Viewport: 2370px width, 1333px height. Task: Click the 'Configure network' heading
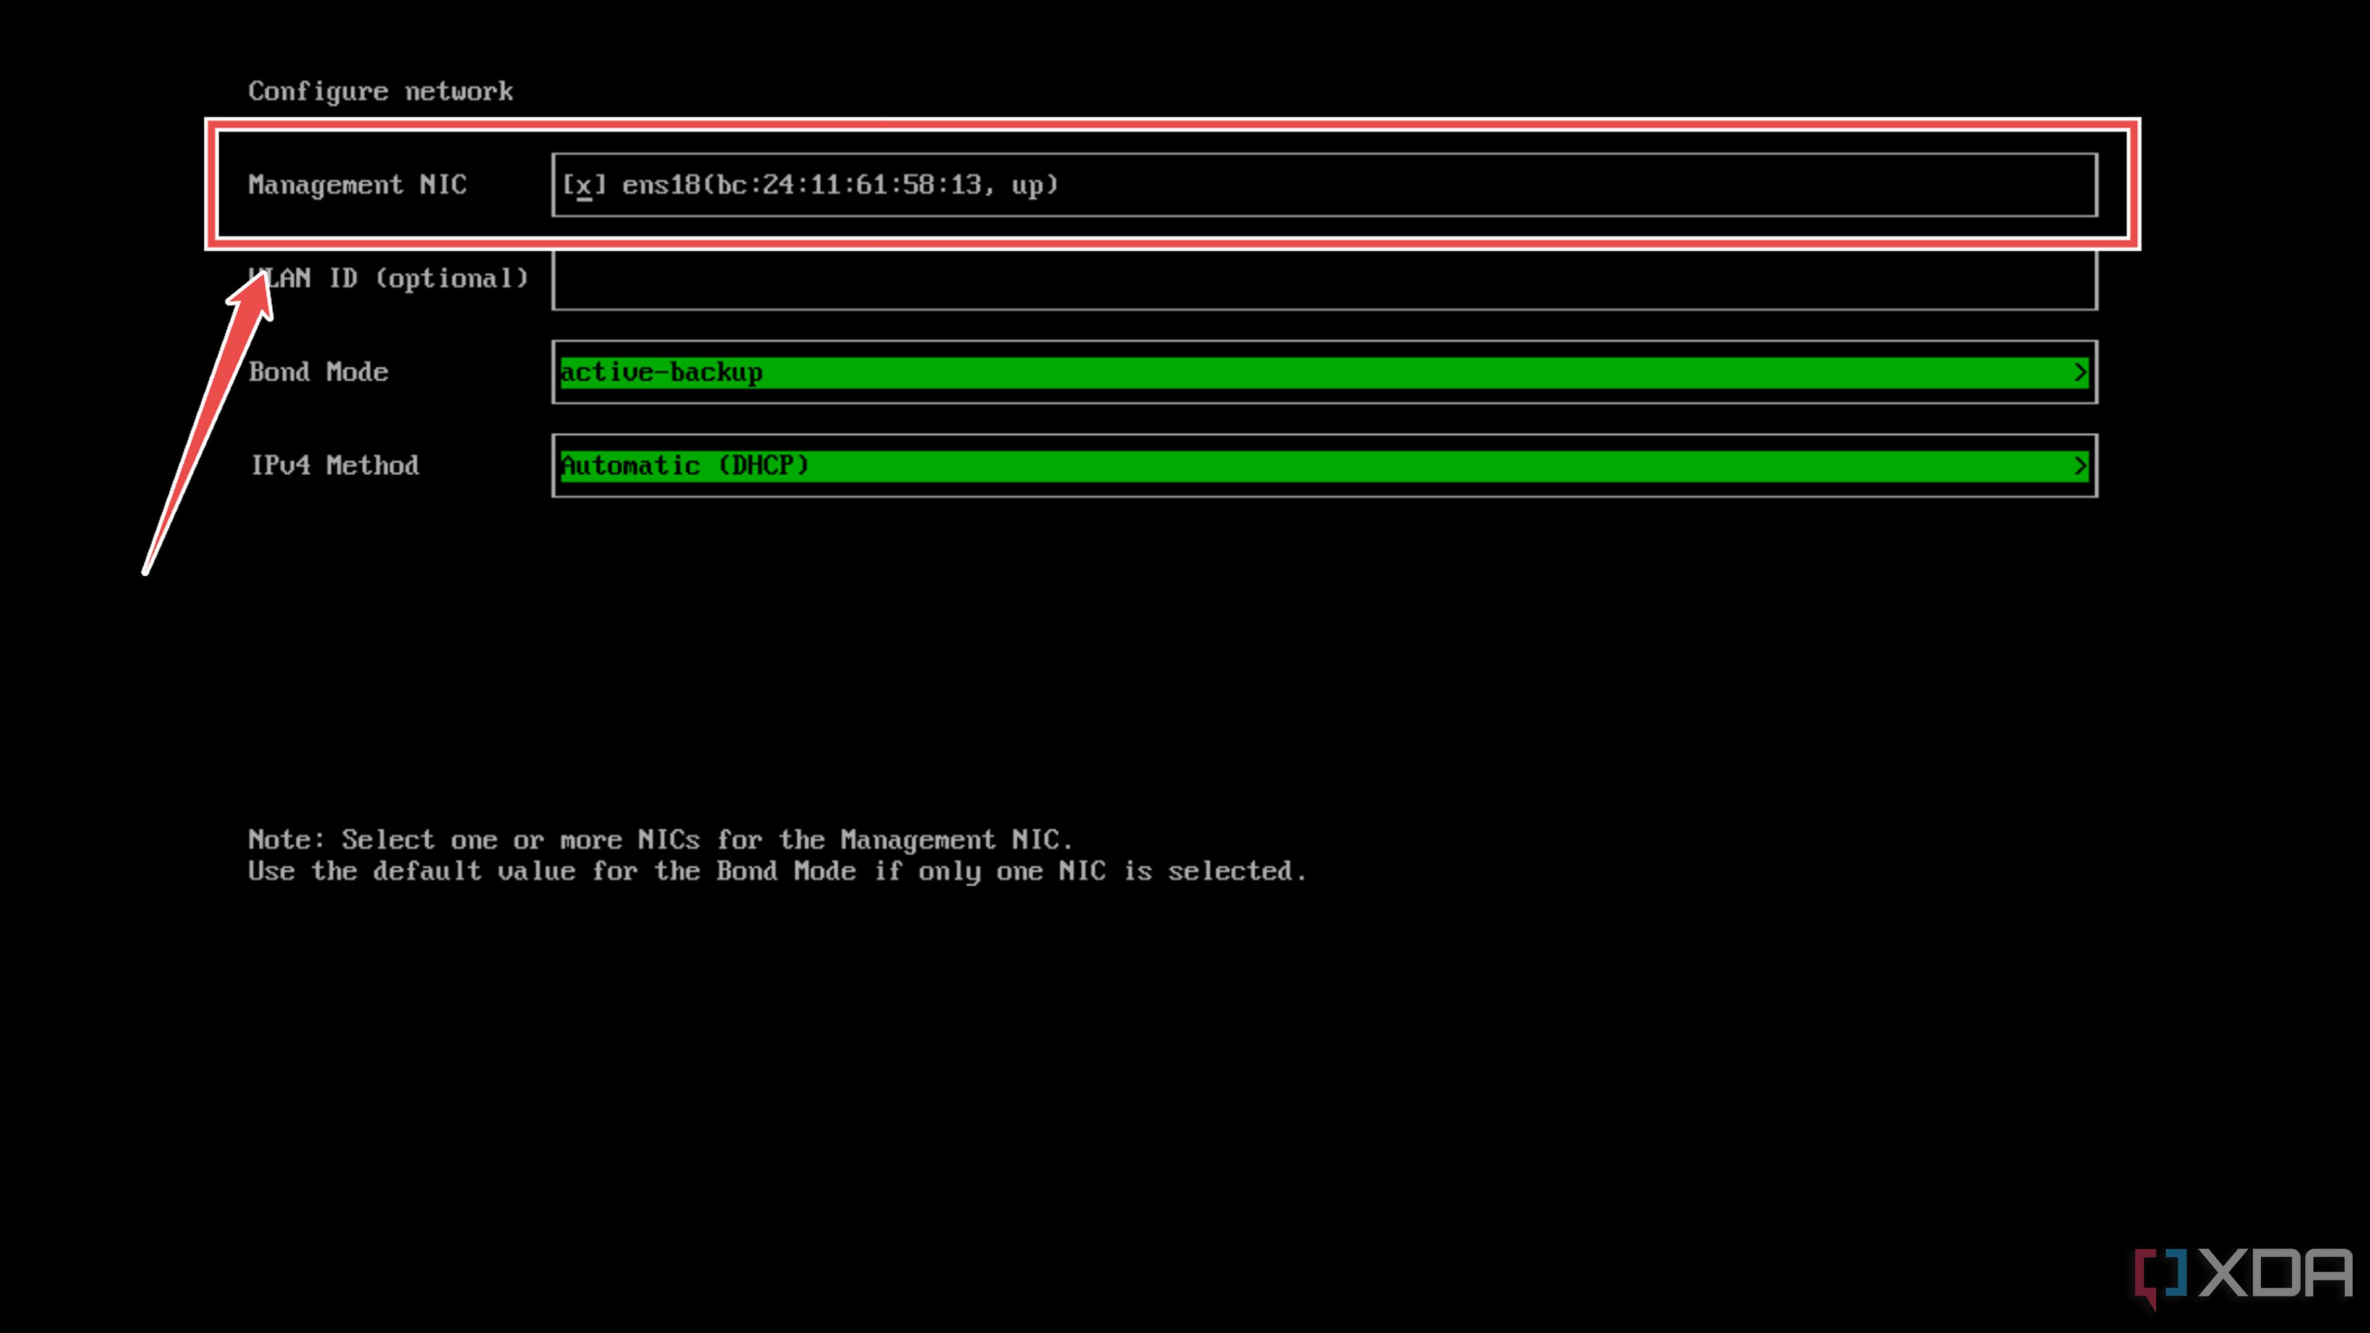[381, 91]
